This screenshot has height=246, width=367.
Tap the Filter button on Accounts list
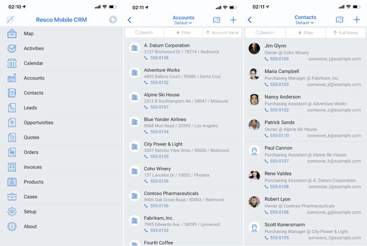pos(183,32)
